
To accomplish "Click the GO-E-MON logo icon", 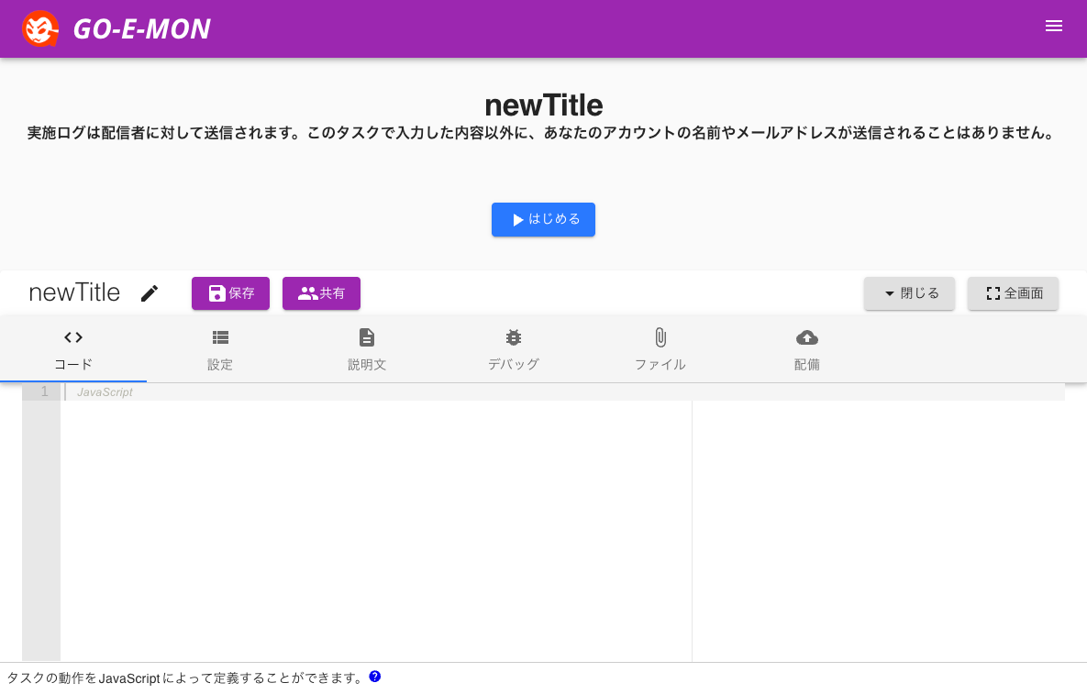I will point(39,28).
